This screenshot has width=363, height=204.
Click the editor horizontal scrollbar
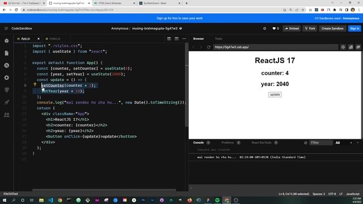click(104, 190)
